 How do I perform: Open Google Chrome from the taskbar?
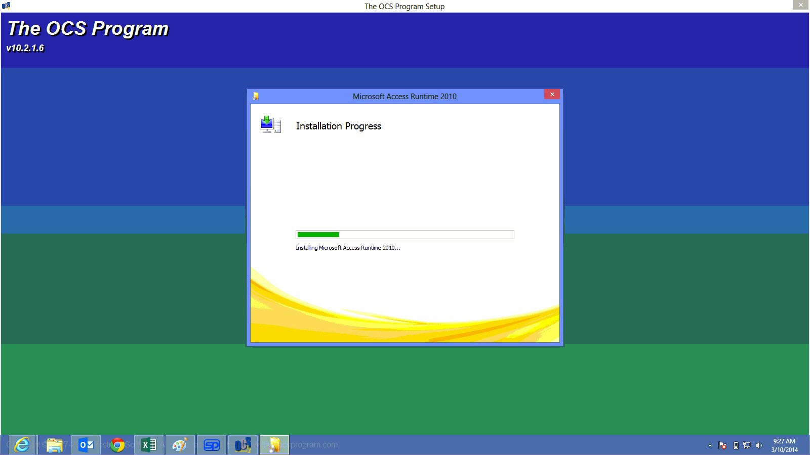tap(117, 445)
